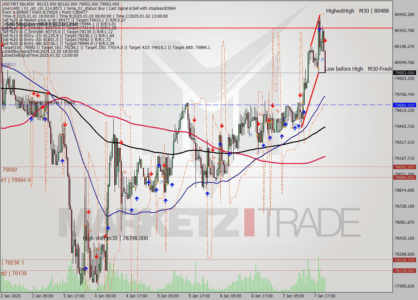Viewport: 418px width, 300px height.
Task: Select the 79317.210 price axis value
Action: [x=404, y=142]
